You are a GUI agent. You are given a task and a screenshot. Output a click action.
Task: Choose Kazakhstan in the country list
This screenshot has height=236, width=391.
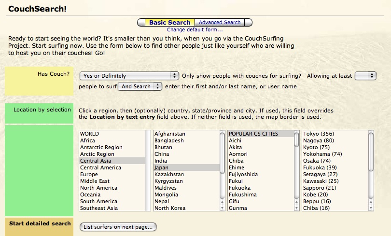point(187,174)
